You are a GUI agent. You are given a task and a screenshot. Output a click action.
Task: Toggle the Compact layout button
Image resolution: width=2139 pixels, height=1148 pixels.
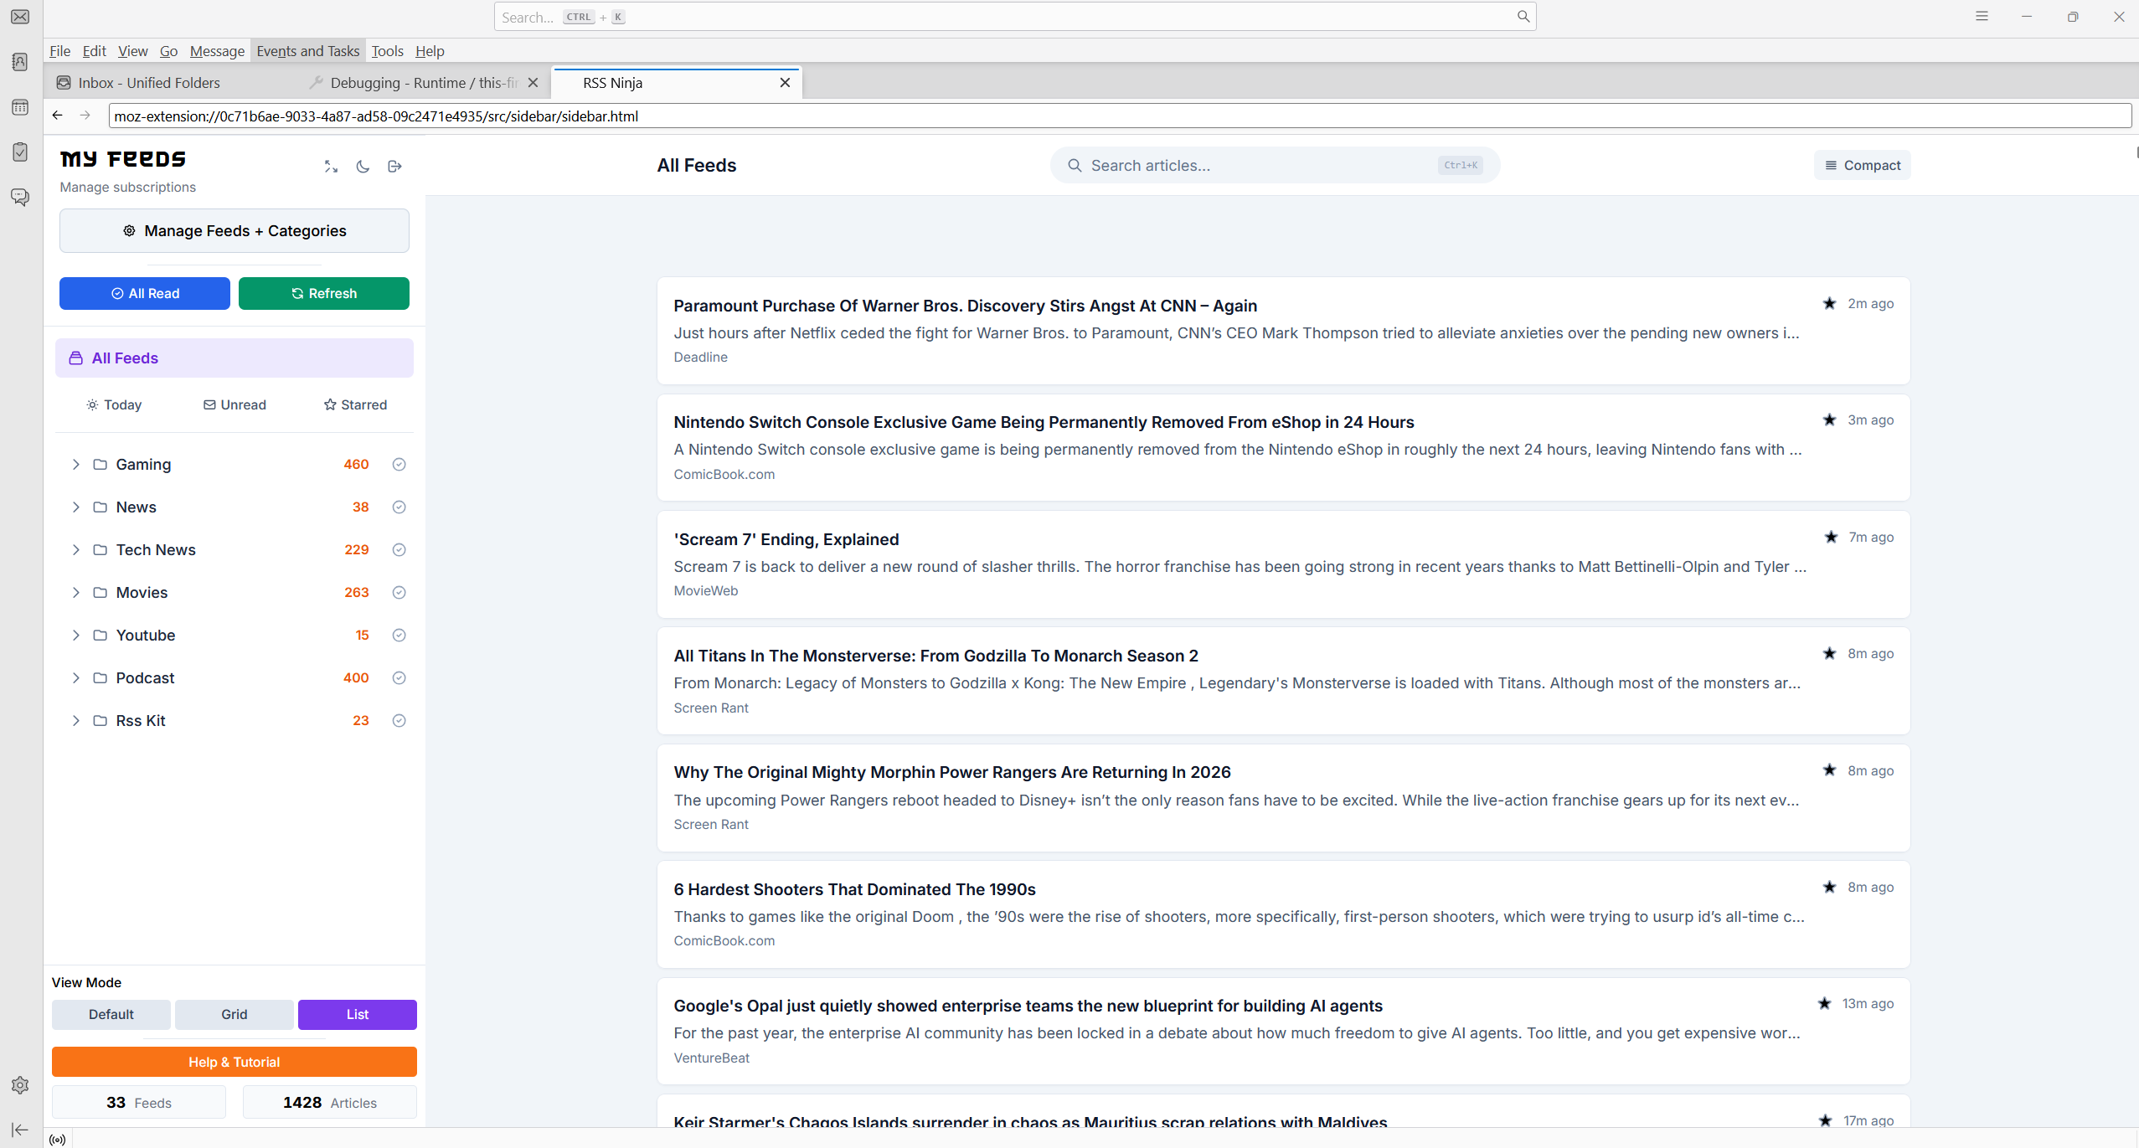(1862, 165)
